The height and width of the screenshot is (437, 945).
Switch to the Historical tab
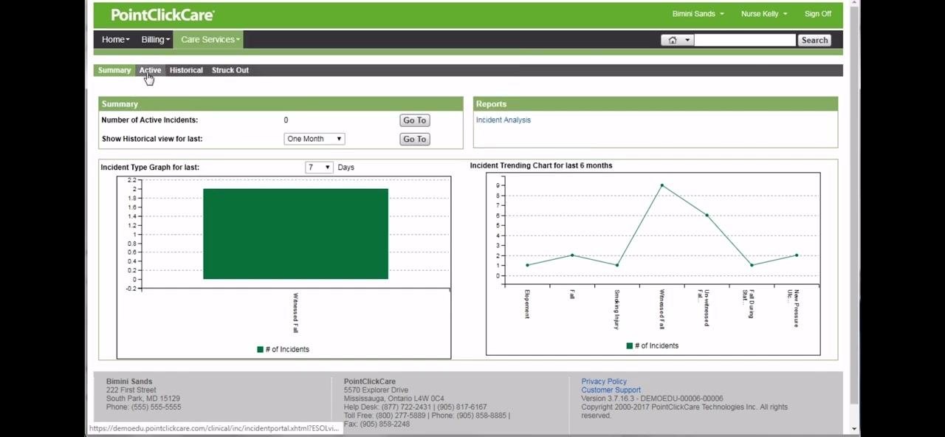186,70
